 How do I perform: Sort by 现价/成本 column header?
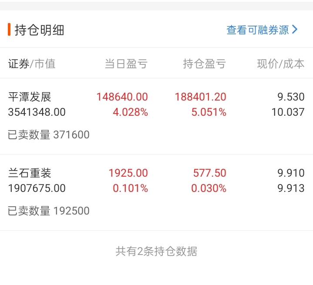[x=280, y=64]
